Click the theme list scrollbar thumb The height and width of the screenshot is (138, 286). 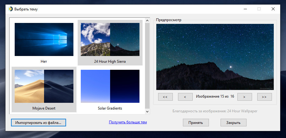147,66
